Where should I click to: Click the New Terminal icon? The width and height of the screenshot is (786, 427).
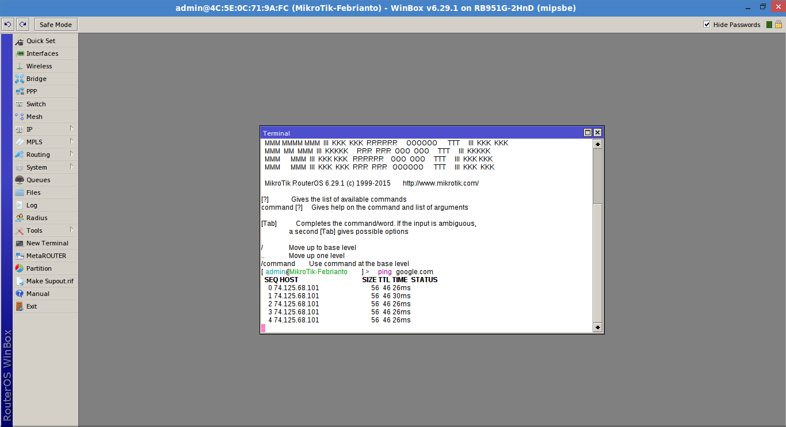(20, 243)
